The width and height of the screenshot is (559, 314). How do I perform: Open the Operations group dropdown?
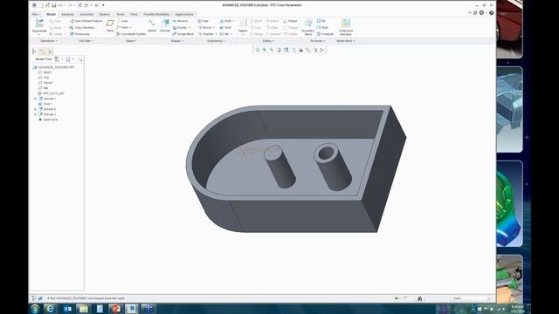tap(49, 41)
